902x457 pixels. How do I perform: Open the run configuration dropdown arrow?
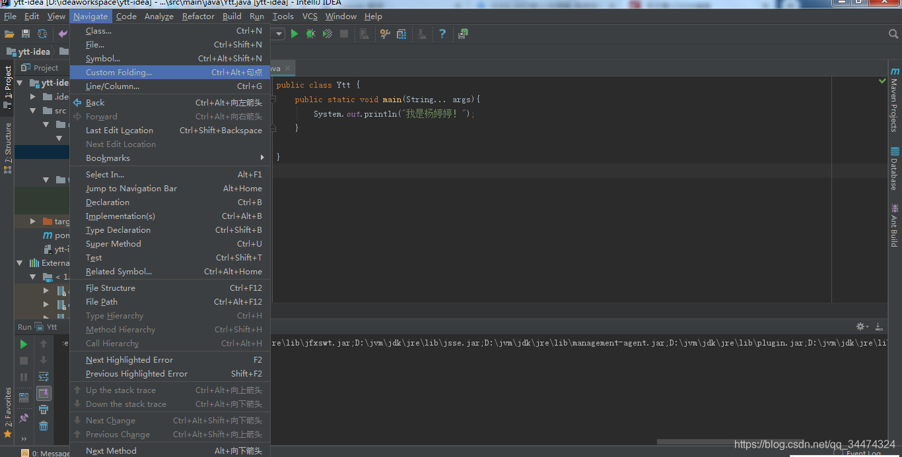pos(279,34)
